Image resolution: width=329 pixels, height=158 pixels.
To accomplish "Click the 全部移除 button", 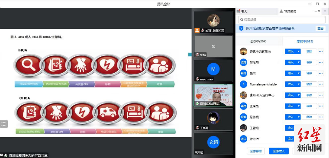I will (x=256, y=151).
